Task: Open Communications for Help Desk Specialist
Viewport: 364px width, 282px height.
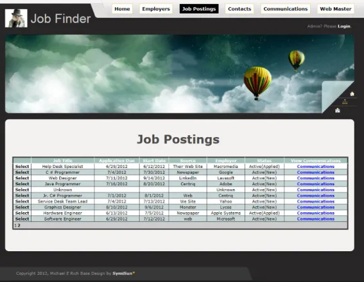Action: point(316,167)
